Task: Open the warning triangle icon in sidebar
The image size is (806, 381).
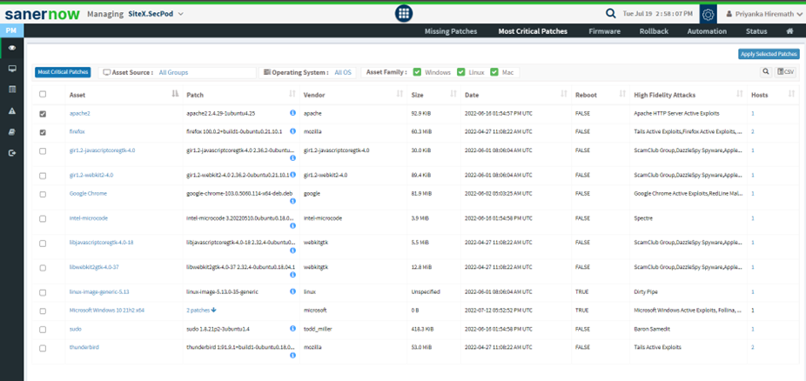Action: (x=12, y=111)
